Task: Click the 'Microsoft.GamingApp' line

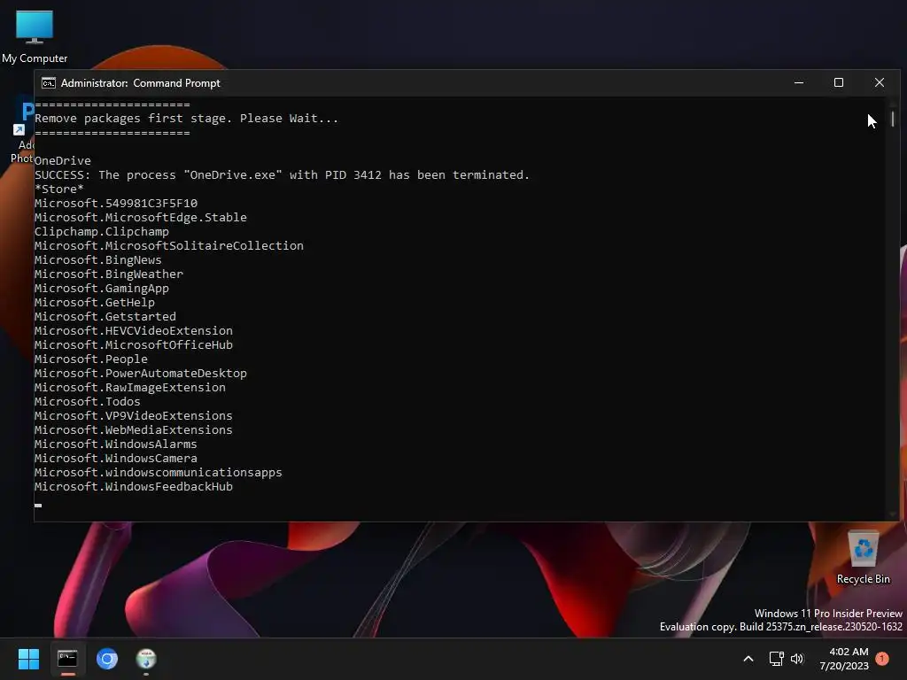Action: (102, 289)
